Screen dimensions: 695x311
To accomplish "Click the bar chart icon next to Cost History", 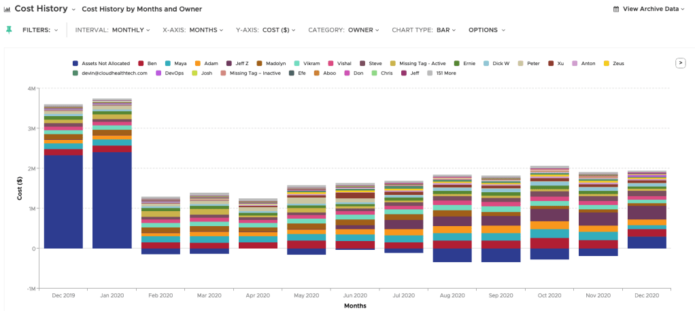I will click(x=7, y=9).
